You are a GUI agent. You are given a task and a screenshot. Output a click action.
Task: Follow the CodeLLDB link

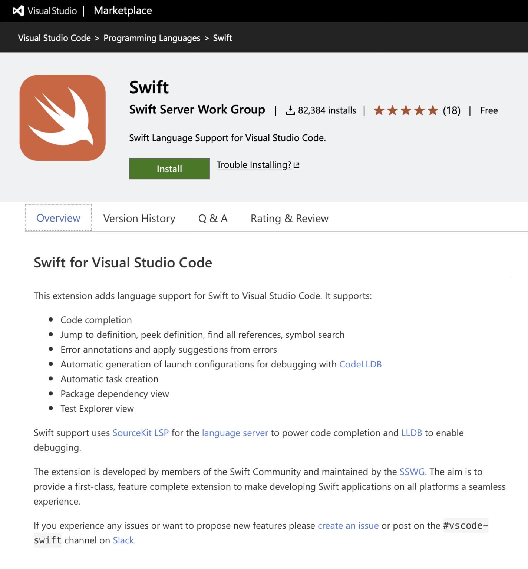click(360, 364)
